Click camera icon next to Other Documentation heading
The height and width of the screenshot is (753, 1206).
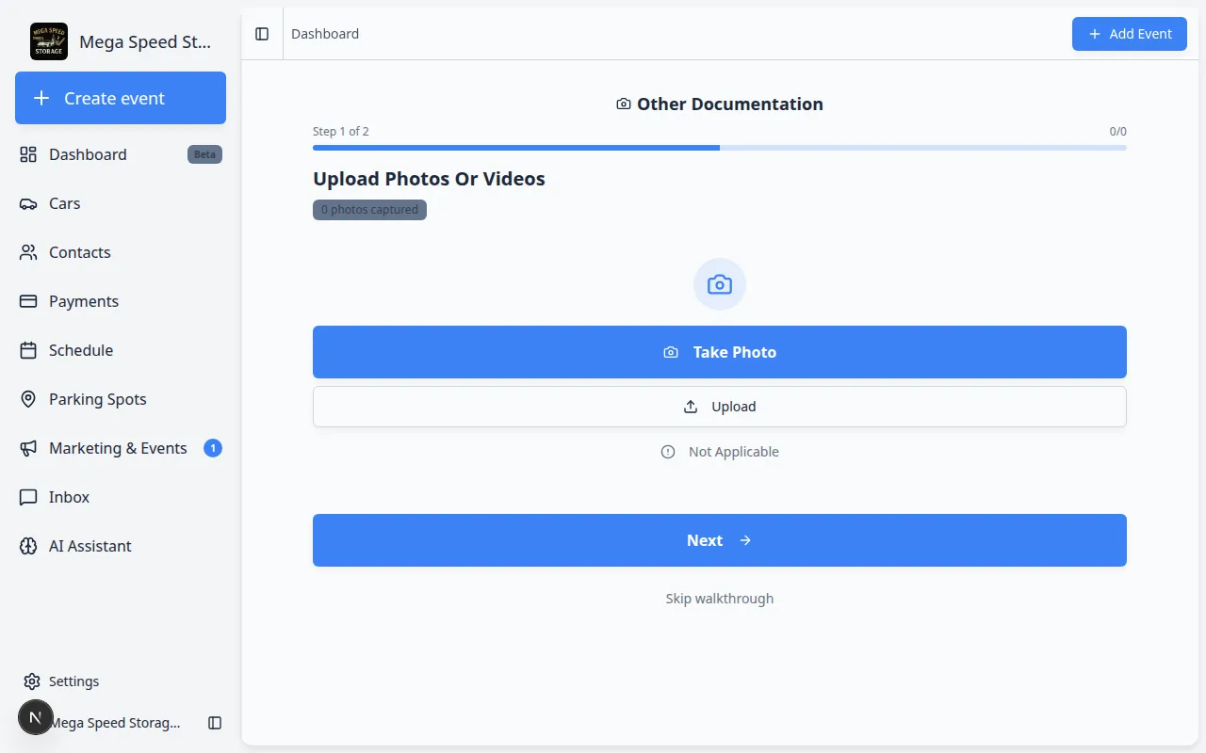[x=624, y=104]
